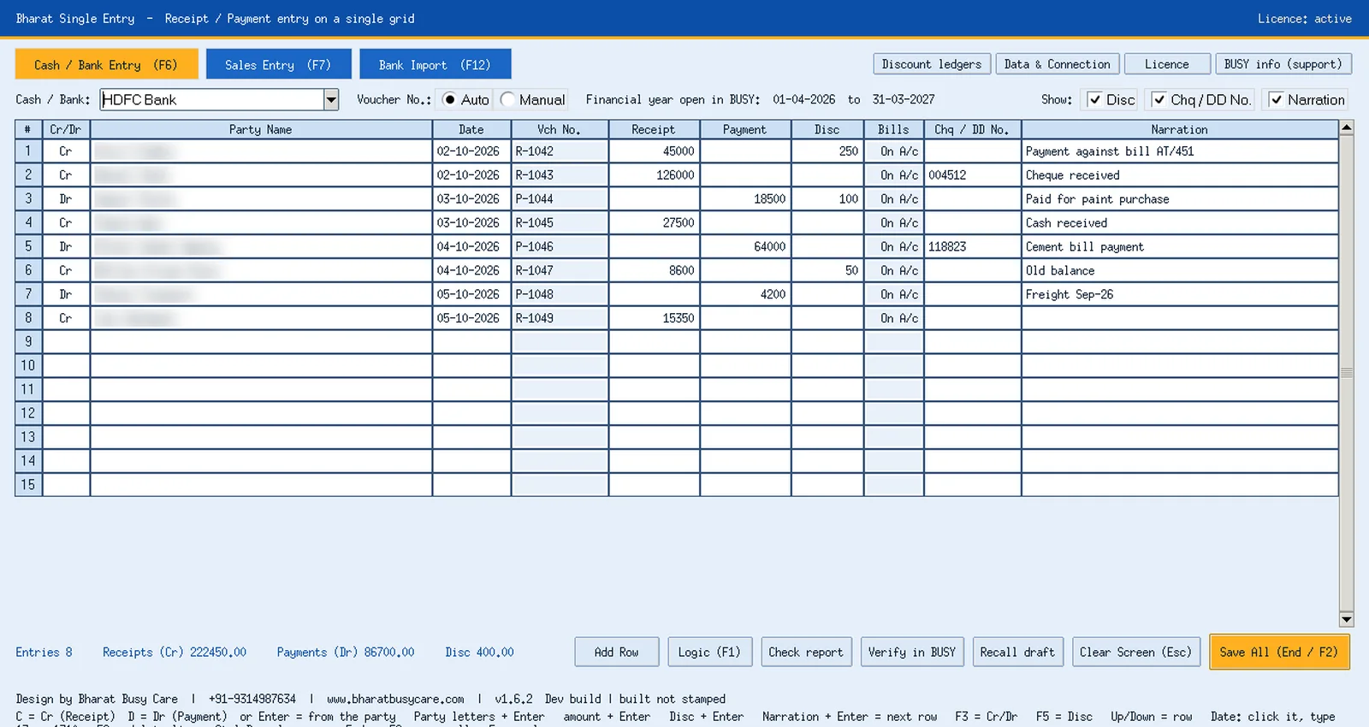Select receipt amount 15350
1369x727 pixels.
pyautogui.click(x=655, y=319)
